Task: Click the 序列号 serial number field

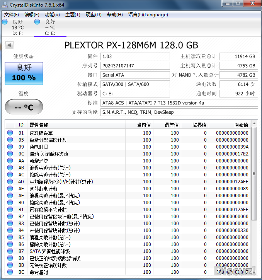Action: point(135,66)
